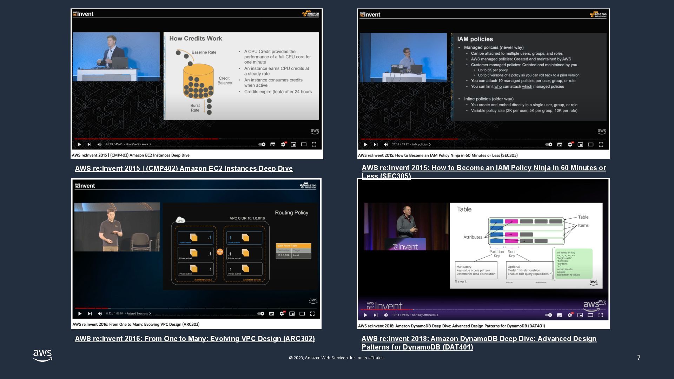
Task: Enable miniplayer on VPC Design video
Action: click(292, 314)
